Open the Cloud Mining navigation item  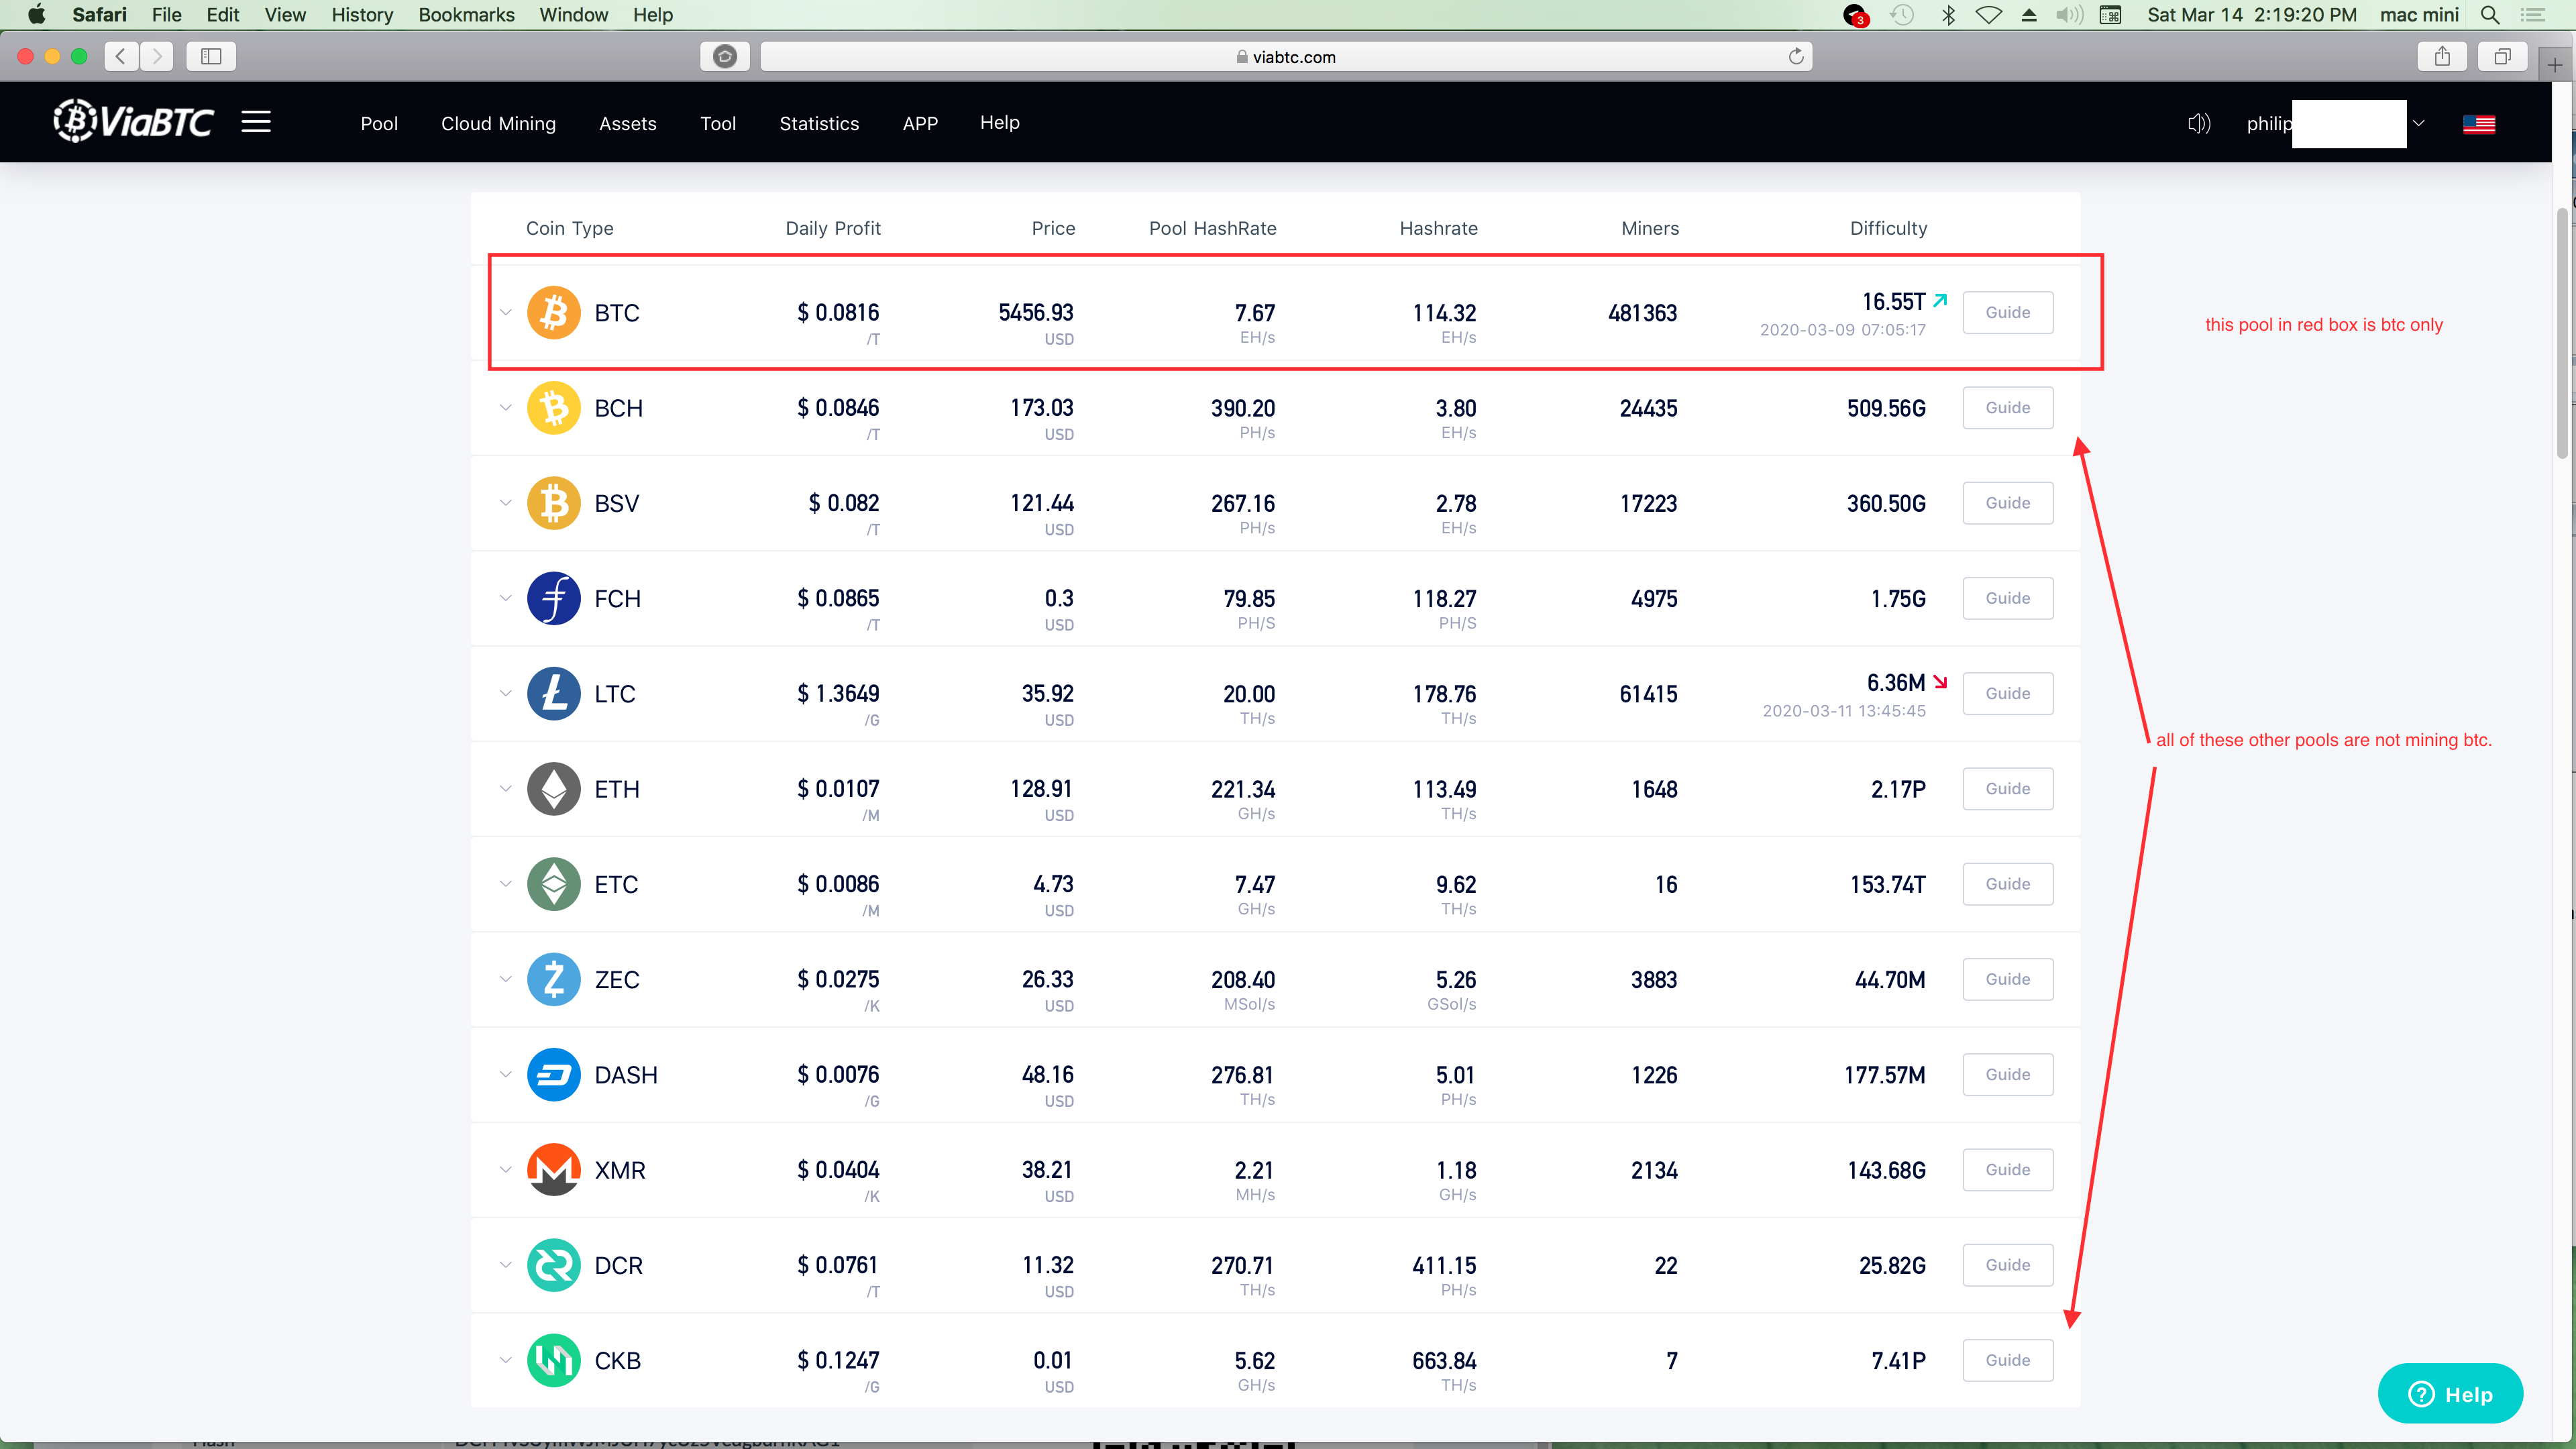498,123
